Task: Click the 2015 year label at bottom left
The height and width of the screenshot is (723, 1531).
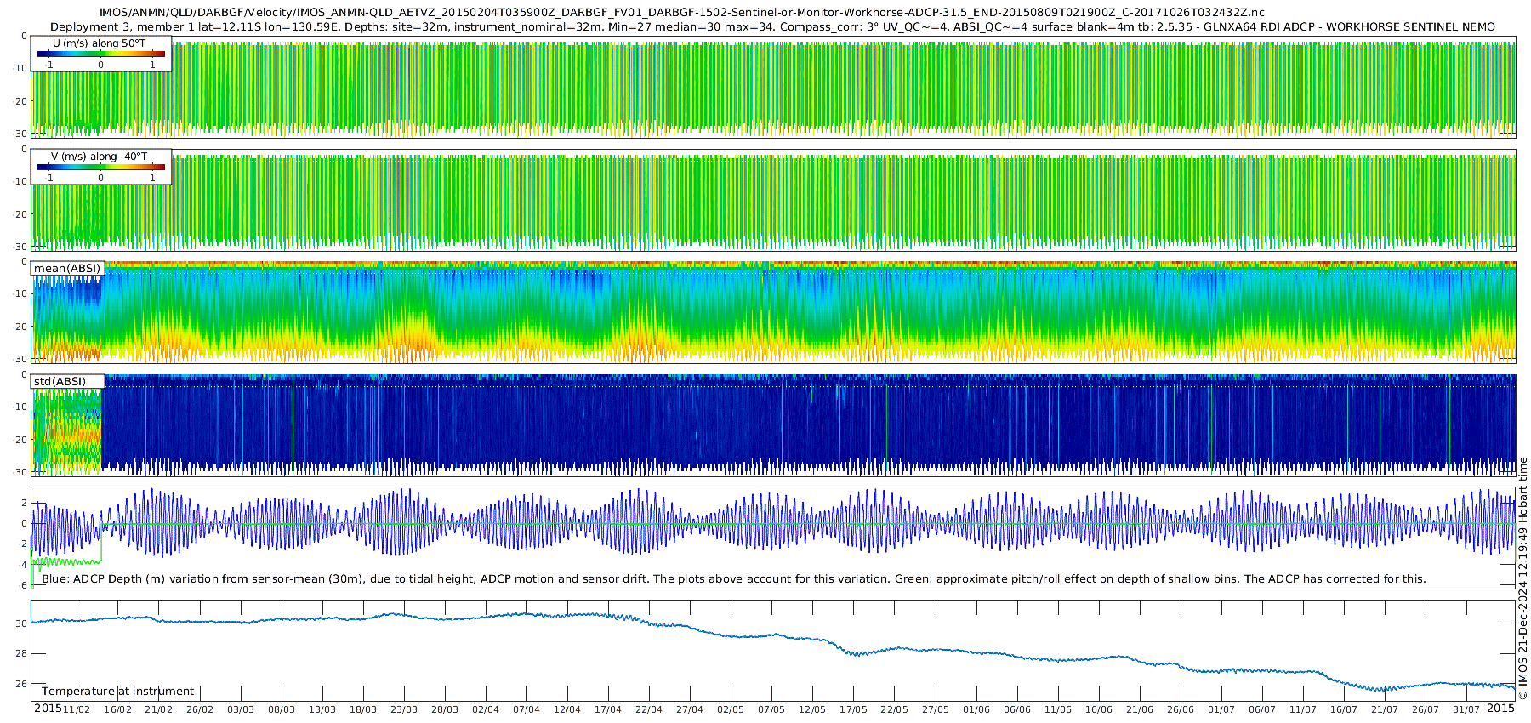Action: (48, 709)
